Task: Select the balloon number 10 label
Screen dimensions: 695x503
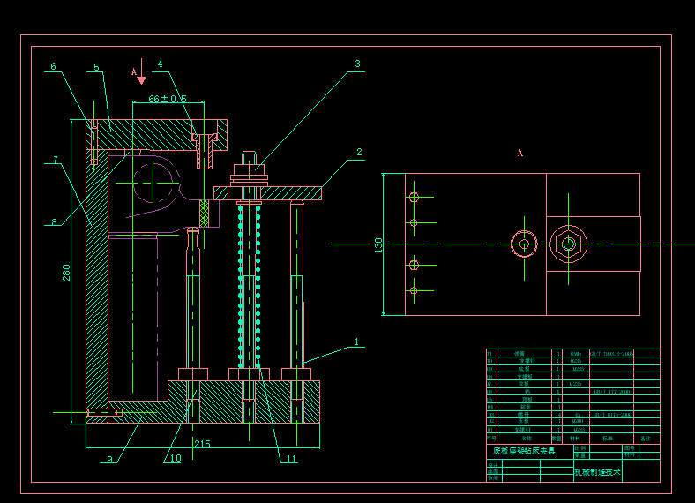Action: [176, 458]
